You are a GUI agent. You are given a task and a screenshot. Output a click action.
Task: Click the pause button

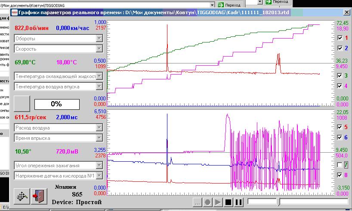[x=239, y=203]
